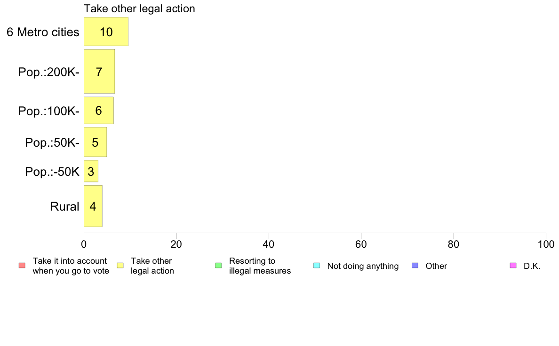Click the green 'Resorting to illegal measures' swatch
The height and width of the screenshot is (346, 559).
click(x=218, y=266)
